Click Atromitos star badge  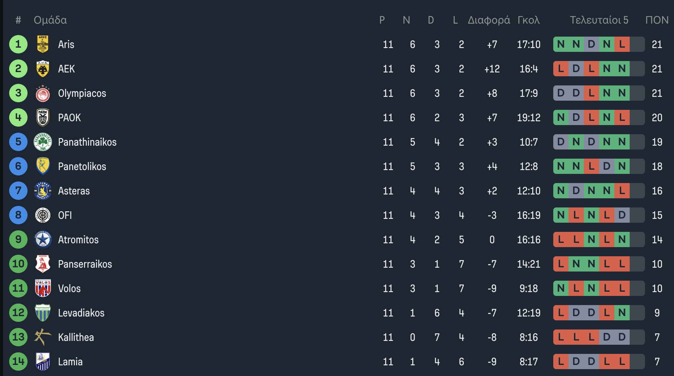[x=43, y=239]
